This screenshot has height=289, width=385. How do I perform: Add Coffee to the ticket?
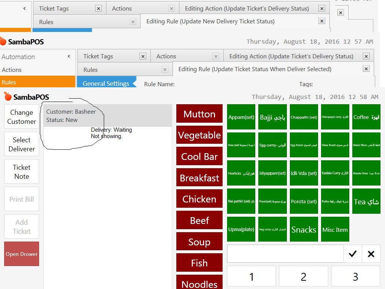point(366,117)
